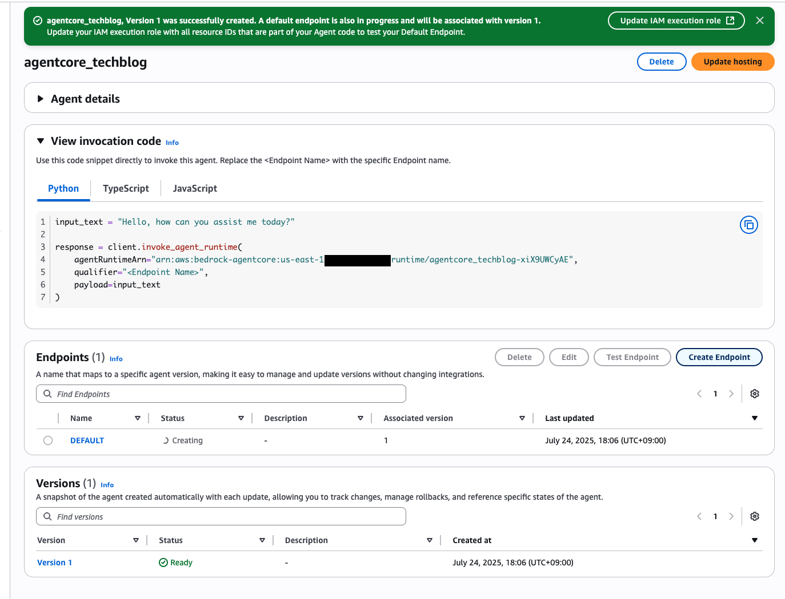
Task: Click the agent Delete button
Action: 662,62
